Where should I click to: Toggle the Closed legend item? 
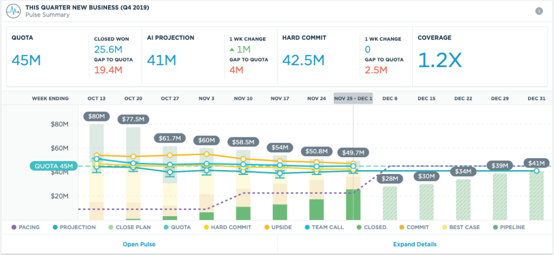pyautogui.click(x=371, y=227)
